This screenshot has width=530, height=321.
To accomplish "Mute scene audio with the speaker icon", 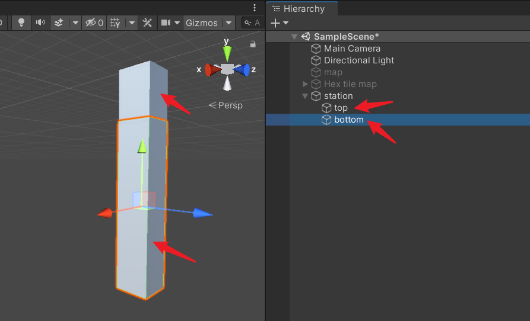I will 40,23.
